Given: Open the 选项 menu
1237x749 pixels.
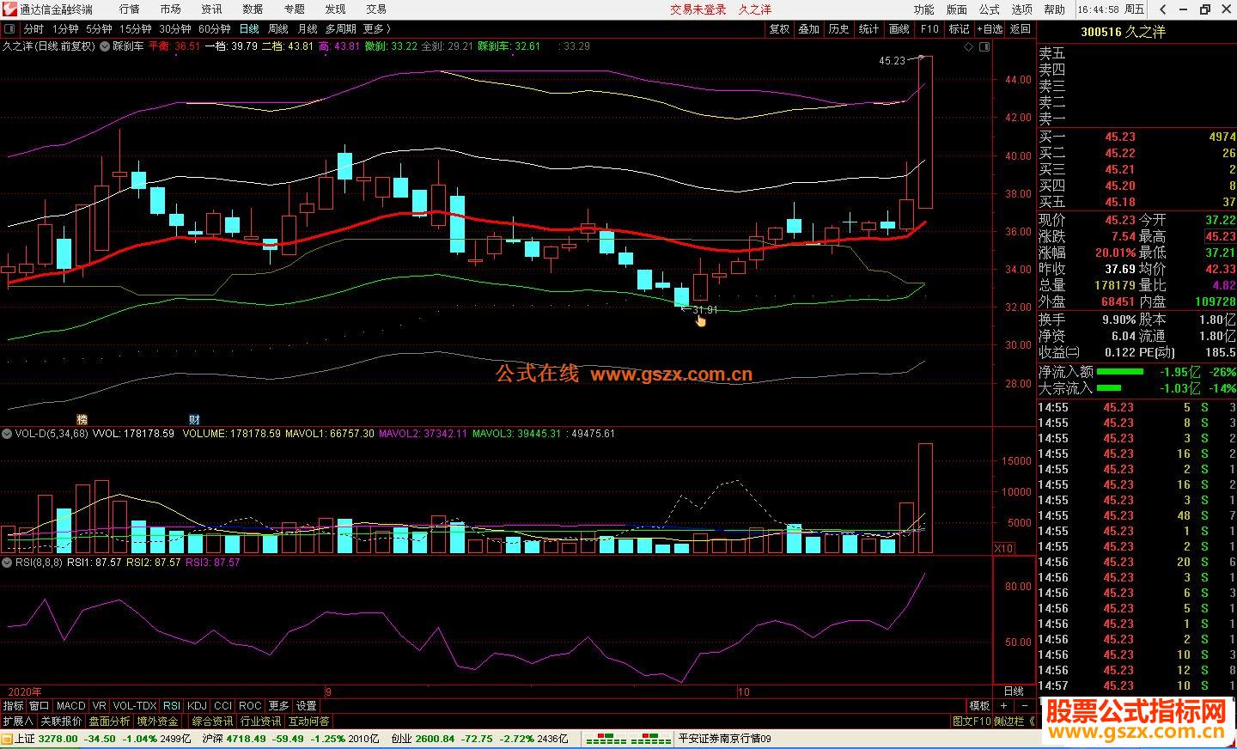Looking at the screenshot, I should pos(1022,9).
